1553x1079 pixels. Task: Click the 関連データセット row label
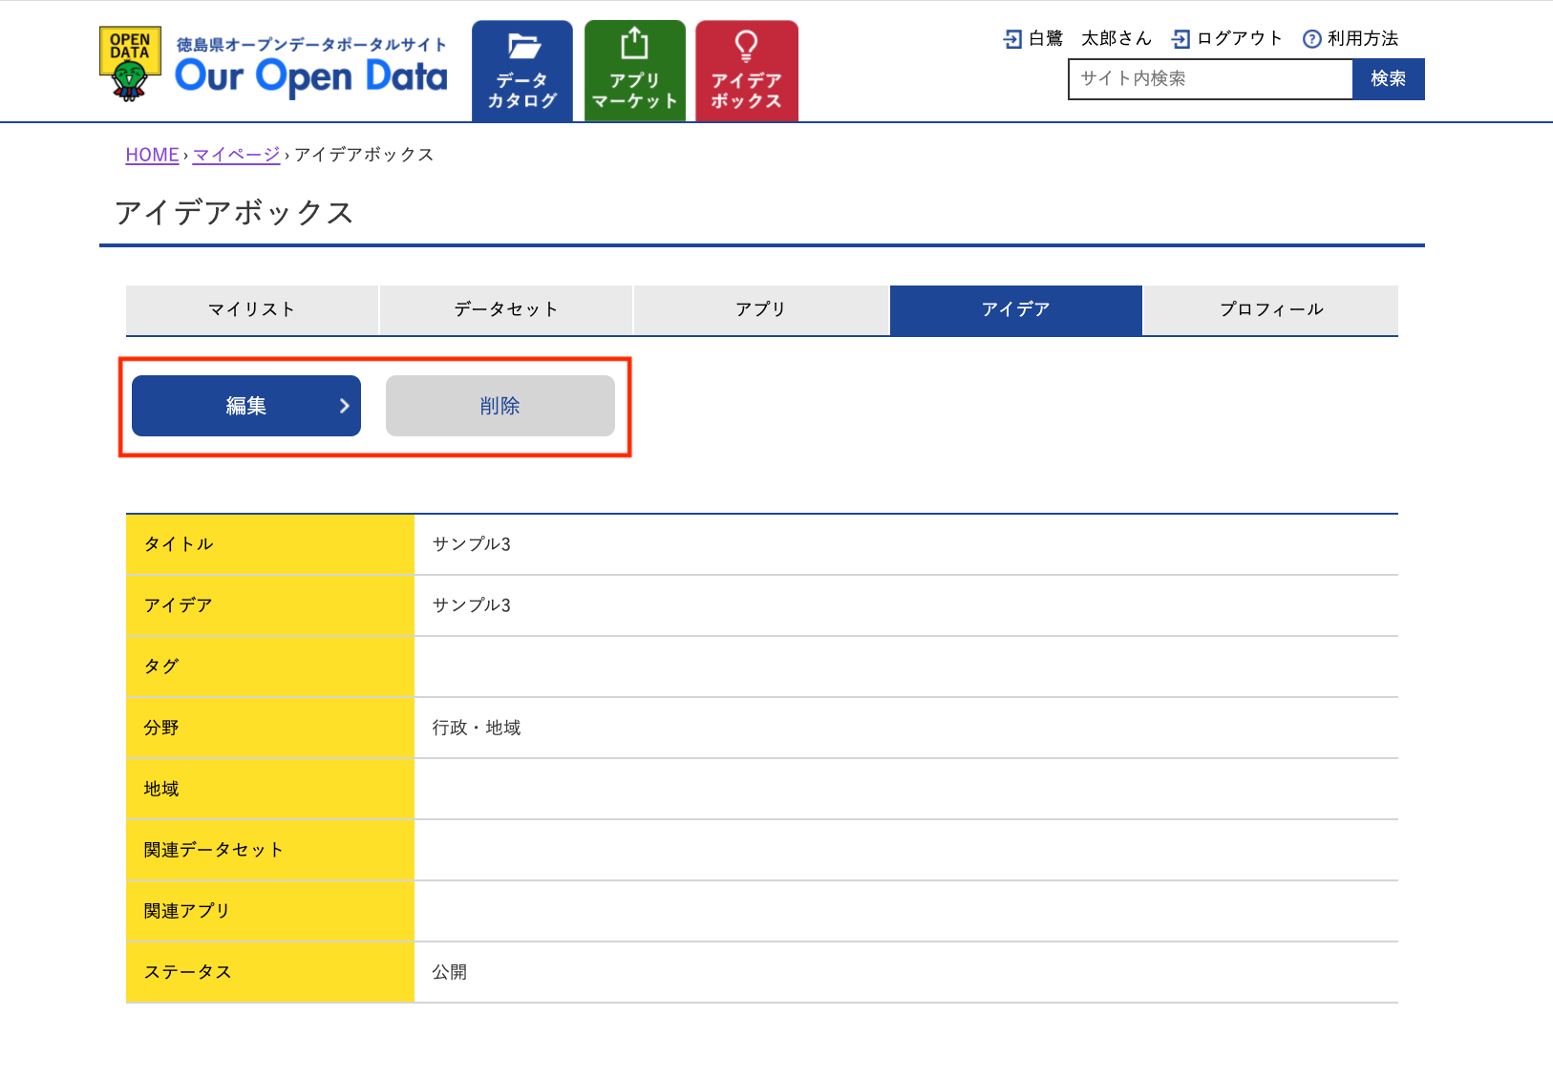214,850
